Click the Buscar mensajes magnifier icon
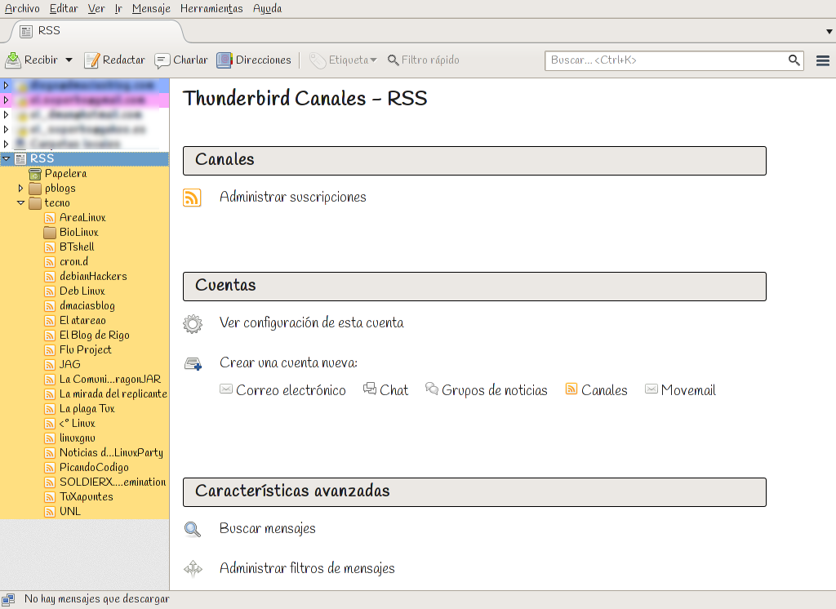This screenshot has height=609, width=836. point(193,529)
